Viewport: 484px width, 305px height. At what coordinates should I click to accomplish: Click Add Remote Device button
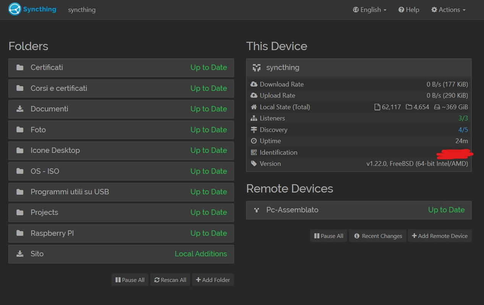[440, 236]
